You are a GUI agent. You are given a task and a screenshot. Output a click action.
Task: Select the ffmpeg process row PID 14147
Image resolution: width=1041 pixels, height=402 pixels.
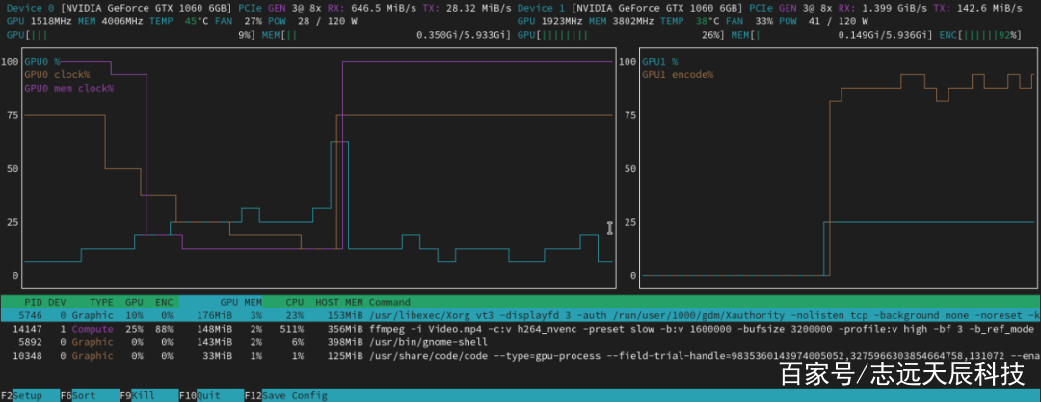[x=520, y=328]
